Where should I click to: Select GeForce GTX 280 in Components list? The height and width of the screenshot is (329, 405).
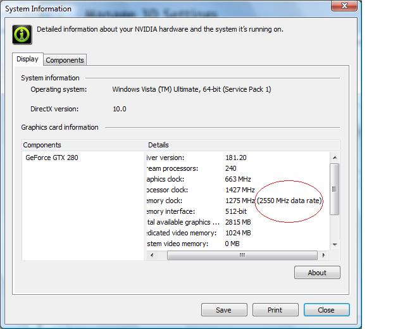click(x=52, y=158)
